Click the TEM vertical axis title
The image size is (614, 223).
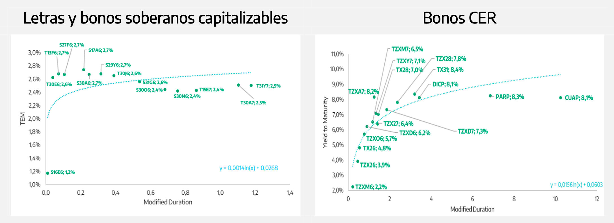pyautogui.click(x=23, y=119)
